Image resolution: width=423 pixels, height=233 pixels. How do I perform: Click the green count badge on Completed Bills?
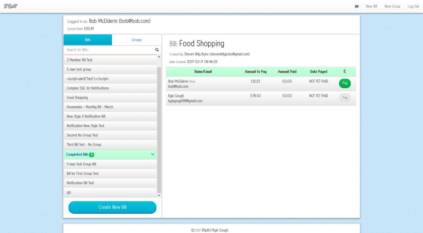(92, 154)
